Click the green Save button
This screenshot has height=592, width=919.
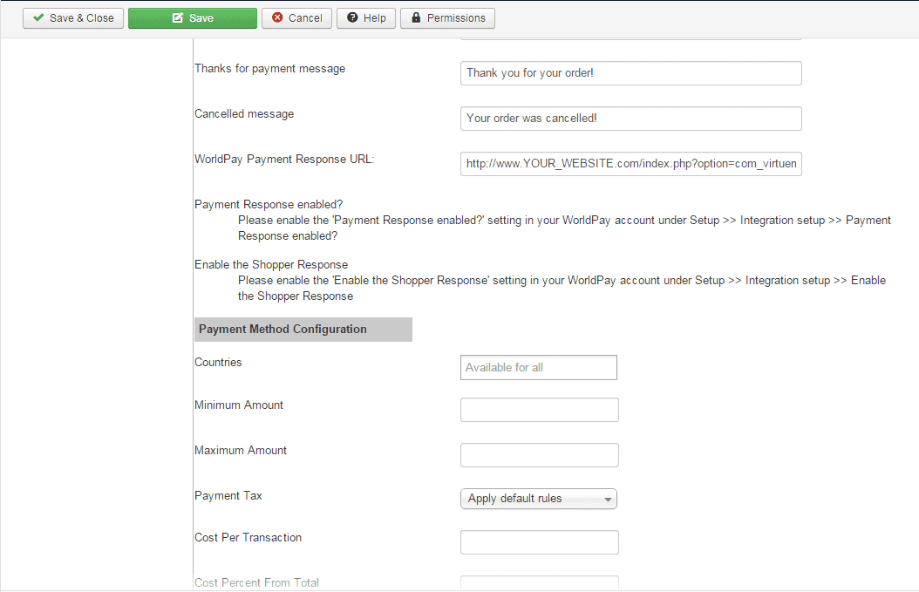(192, 18)
